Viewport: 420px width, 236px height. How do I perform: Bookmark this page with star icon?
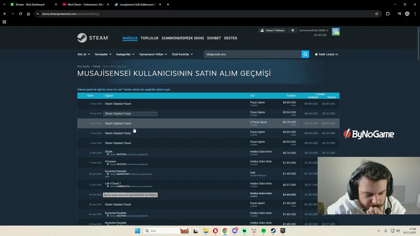click(377, 14)
